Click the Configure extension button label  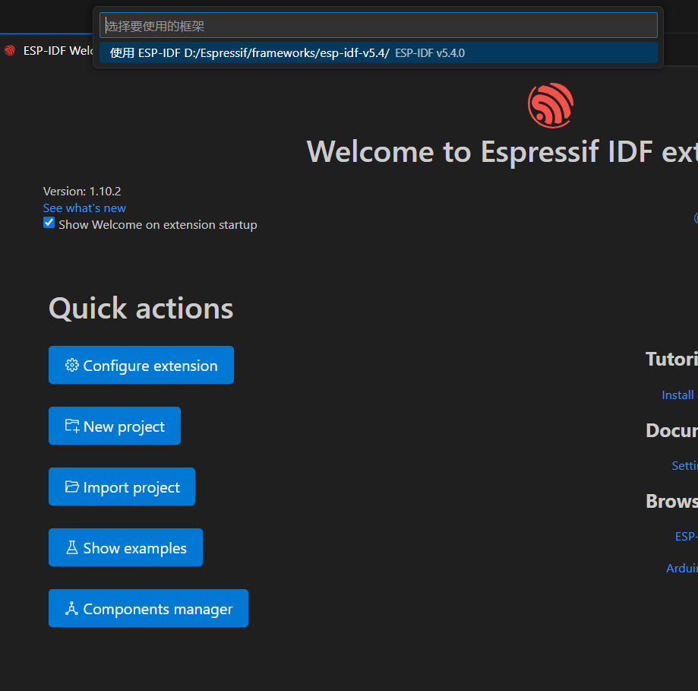[150, 366]
